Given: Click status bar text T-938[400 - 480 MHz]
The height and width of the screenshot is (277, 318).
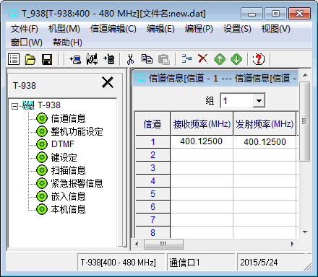Looking at the screenshot, I should 119,262.
